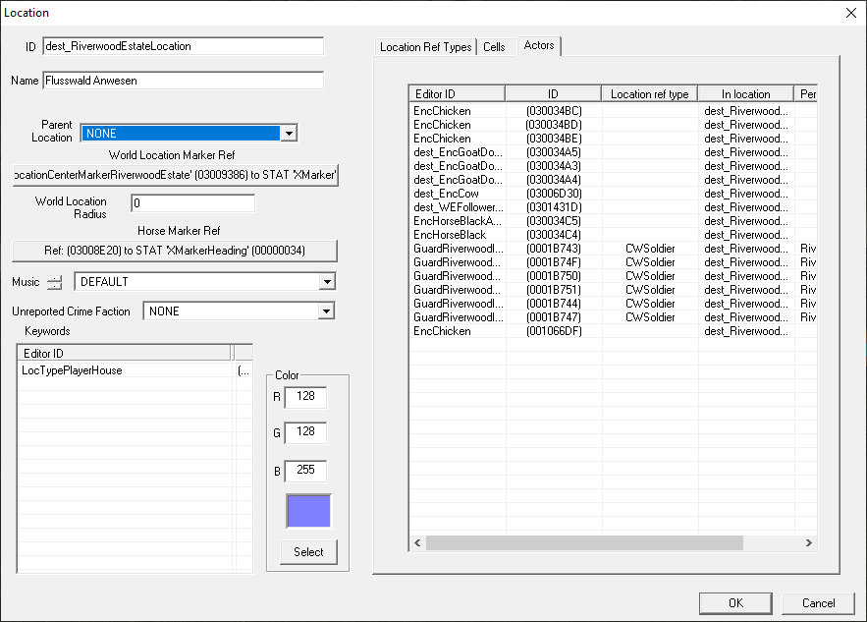
Task: Select the Actors tab
Action: 539,46
